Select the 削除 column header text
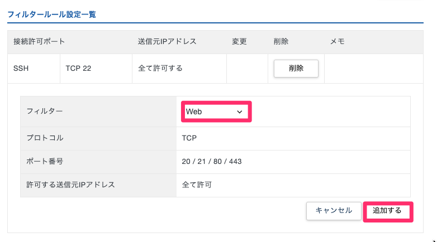Image resolution: width=437 pixels, height=242 pixels. click(281, 42)
